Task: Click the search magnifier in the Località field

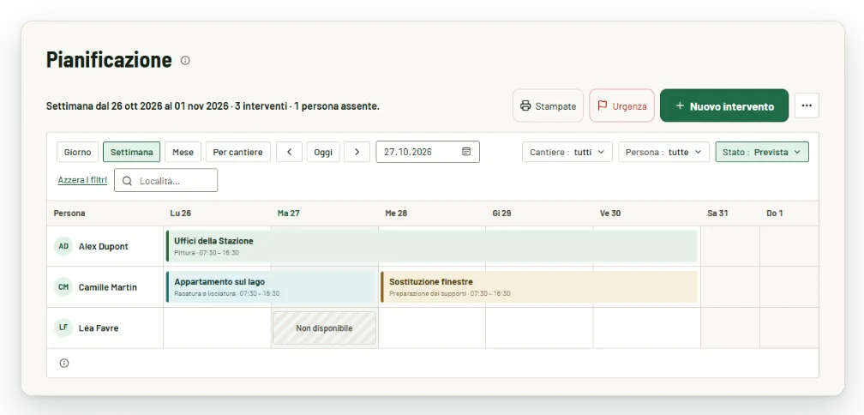Action: tap(127, 181)
